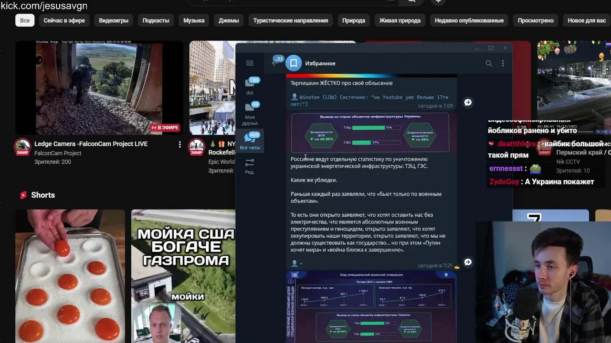Click the В ЭФИРЕ live badge on FalconCam
This screenshot has width=611, height=343.
pos(165,128)
